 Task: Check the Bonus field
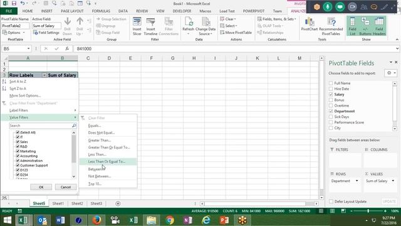(x=331, y=100)
